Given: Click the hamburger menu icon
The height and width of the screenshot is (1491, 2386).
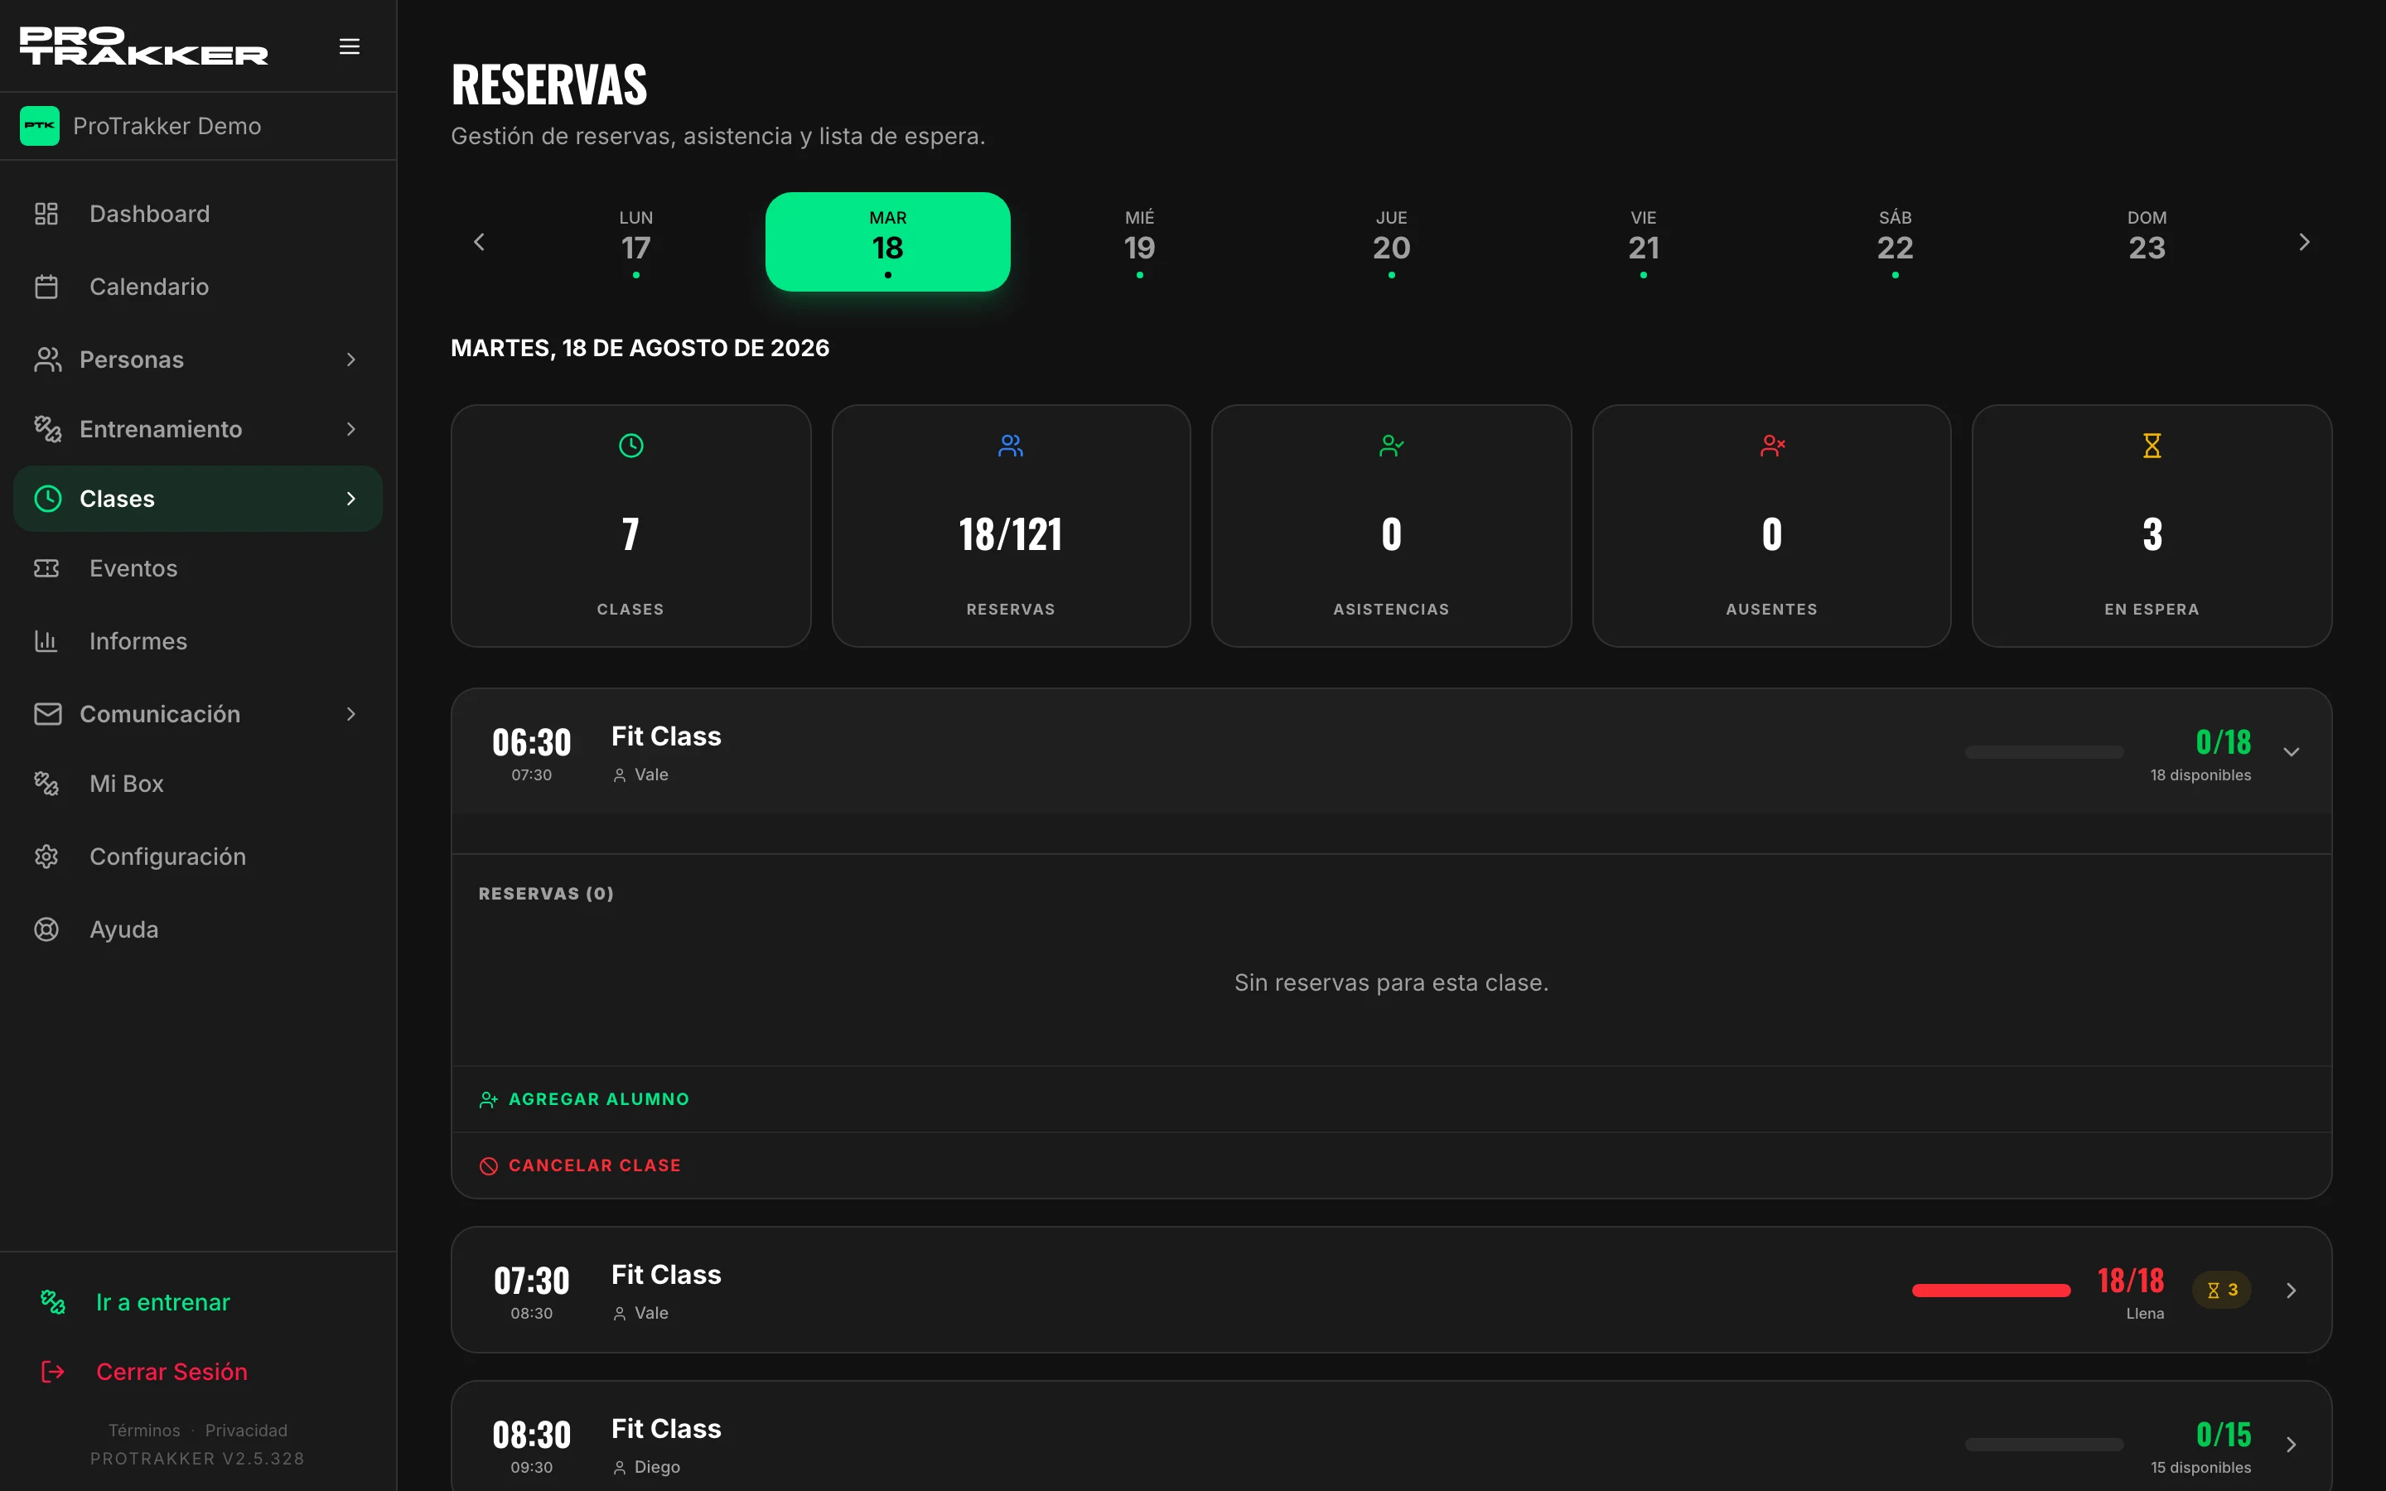Looking at the screenshot, I should (x=349, y=46).
